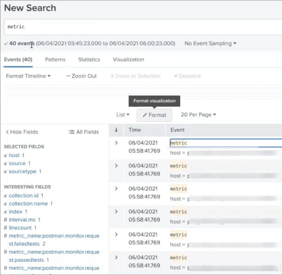Screen dimensions: 282x275
Task: Click the 40 events job status text
Action: point(22,43)
